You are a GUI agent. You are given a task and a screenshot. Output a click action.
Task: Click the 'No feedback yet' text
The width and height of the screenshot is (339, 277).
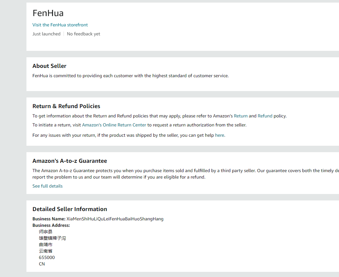pos(84,34)
